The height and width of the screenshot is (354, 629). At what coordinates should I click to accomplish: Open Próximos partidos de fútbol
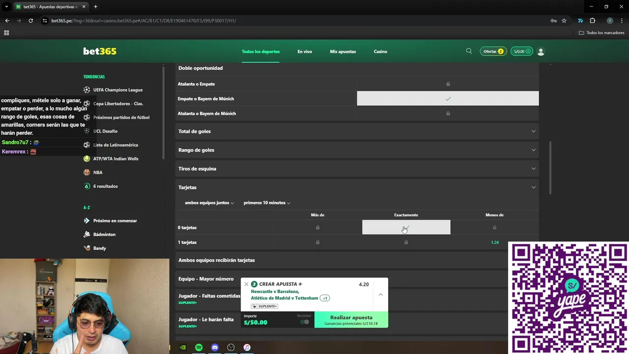121,118
